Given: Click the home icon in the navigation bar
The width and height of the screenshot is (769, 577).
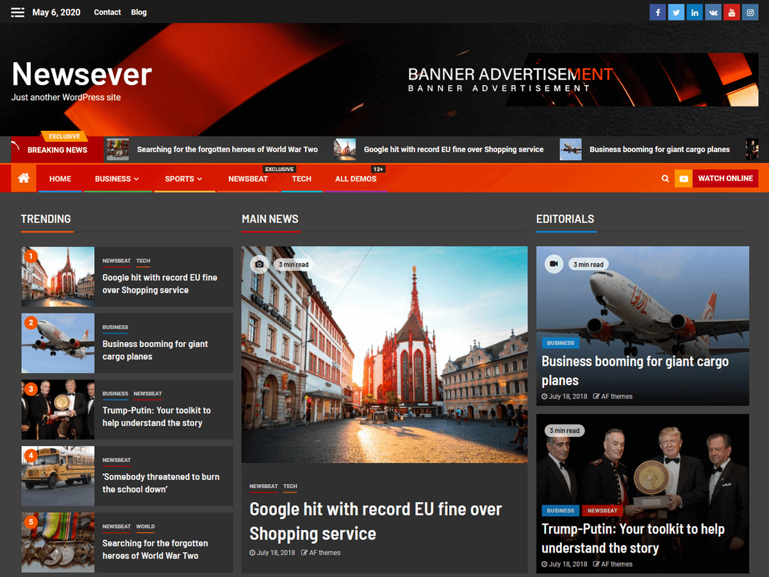Looking at the screenshot, I should point(23,178).
